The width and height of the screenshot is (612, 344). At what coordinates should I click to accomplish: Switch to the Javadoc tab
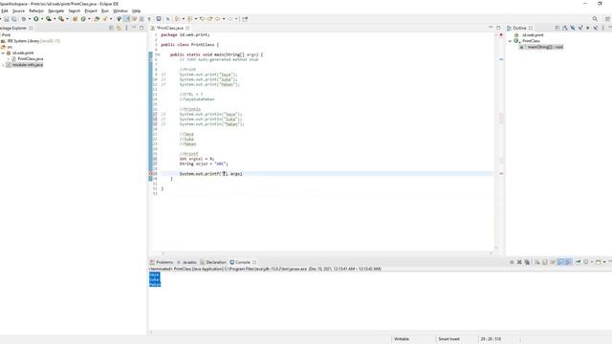click(x=187, y=262)
